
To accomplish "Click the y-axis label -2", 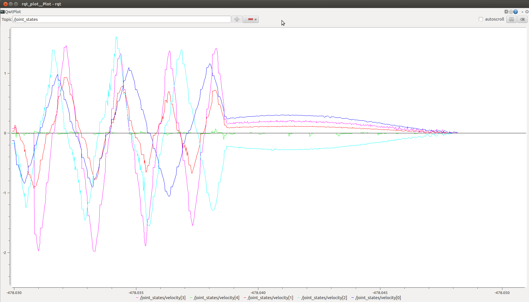I will [4, 253].
